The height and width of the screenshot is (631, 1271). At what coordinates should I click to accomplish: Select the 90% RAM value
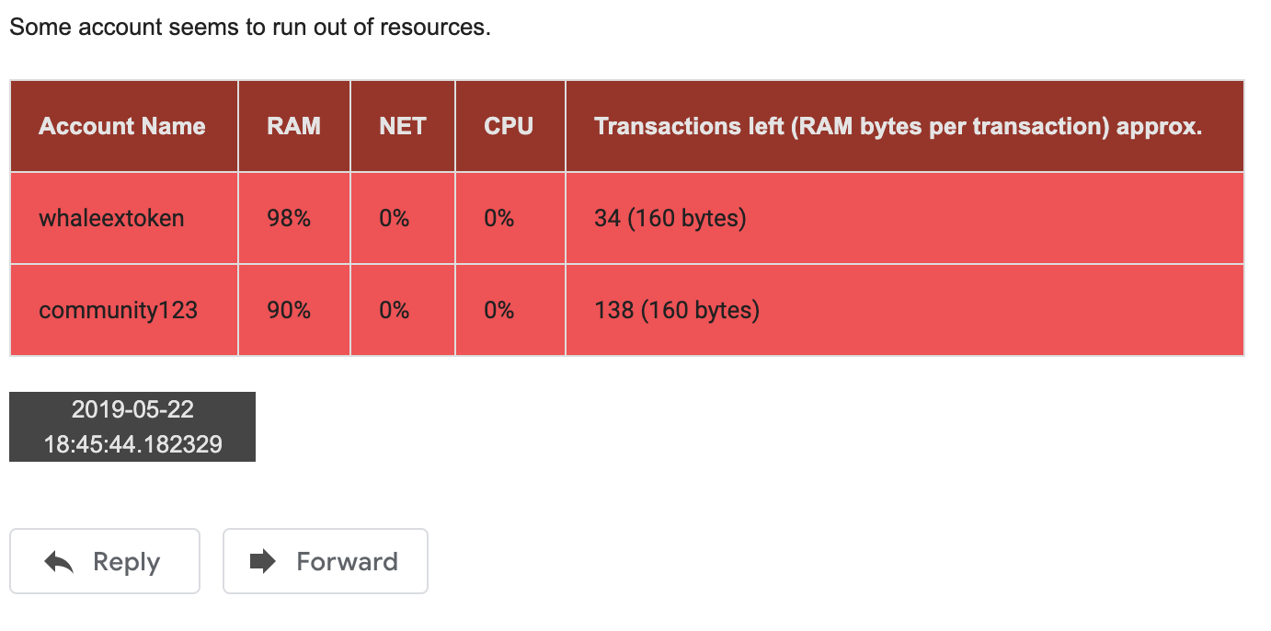click(289, 310)
